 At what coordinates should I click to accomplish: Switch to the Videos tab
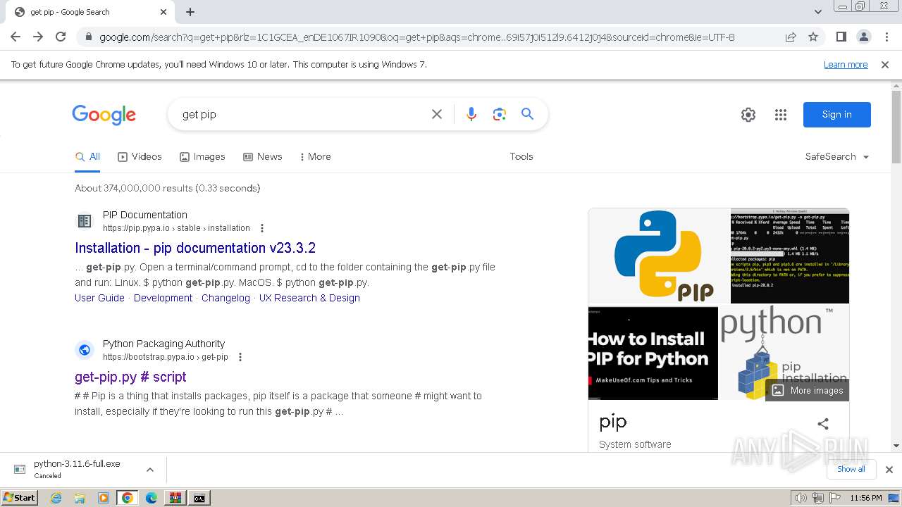coord(140,156)
